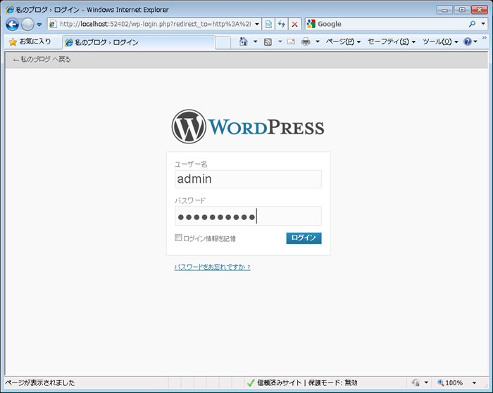493x393 pixels.
Task: Open a new blank tab
Action: [x=223, y=43]
